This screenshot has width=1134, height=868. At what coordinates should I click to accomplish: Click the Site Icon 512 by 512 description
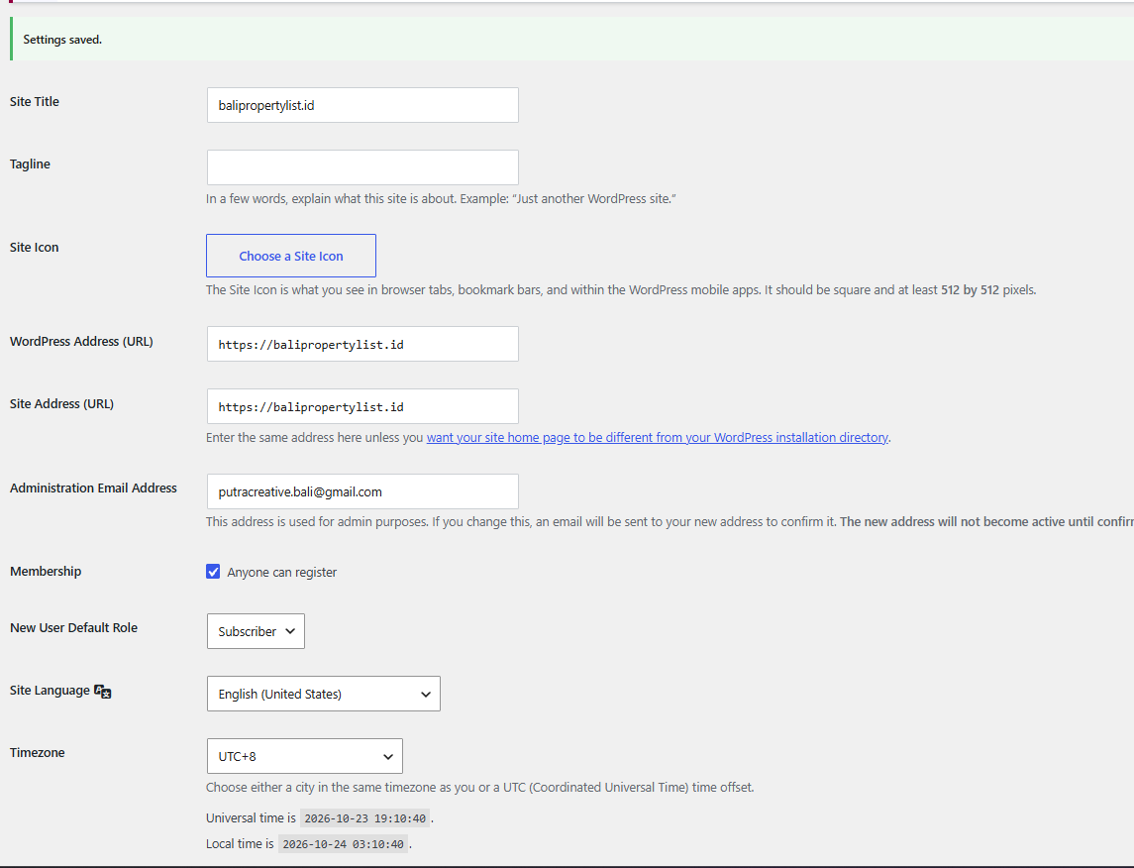click(621, 290)
